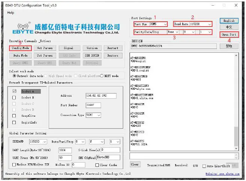Image resolution: width=246 pixels, height=181 pixels.
Task: Open the data bits 8 dropdown in Port Settings
Action: (x=189, y=32)
